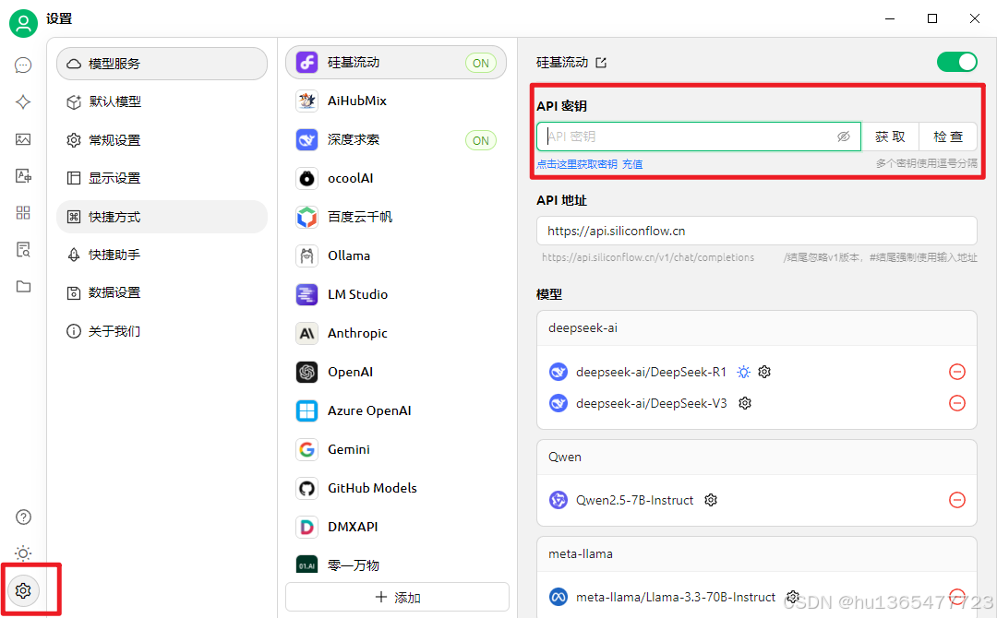Click the user avatar icon
Viewport: 997px width, 618px height.
coord(23,23)
